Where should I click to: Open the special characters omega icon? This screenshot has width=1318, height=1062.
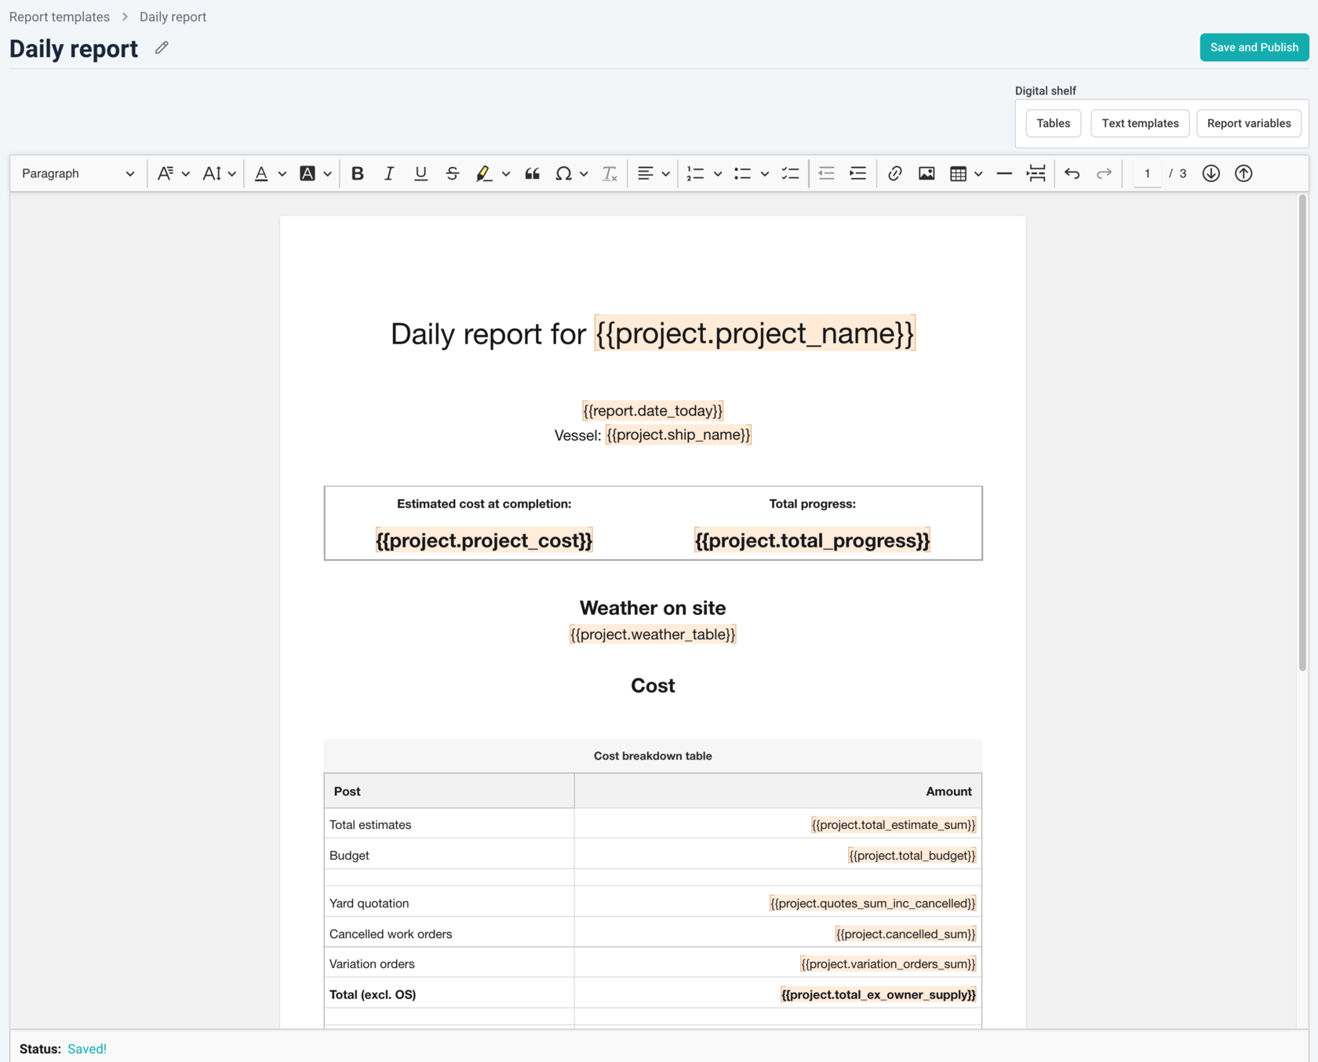pyautogui.click(x=563, y=173)
